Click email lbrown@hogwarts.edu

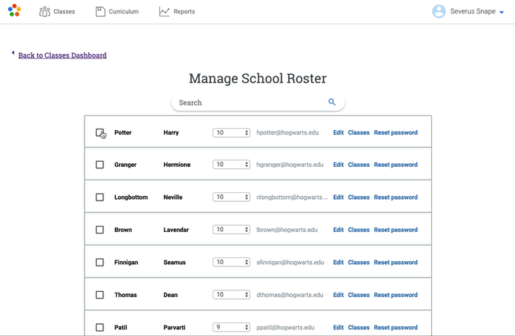click(287, 230)
